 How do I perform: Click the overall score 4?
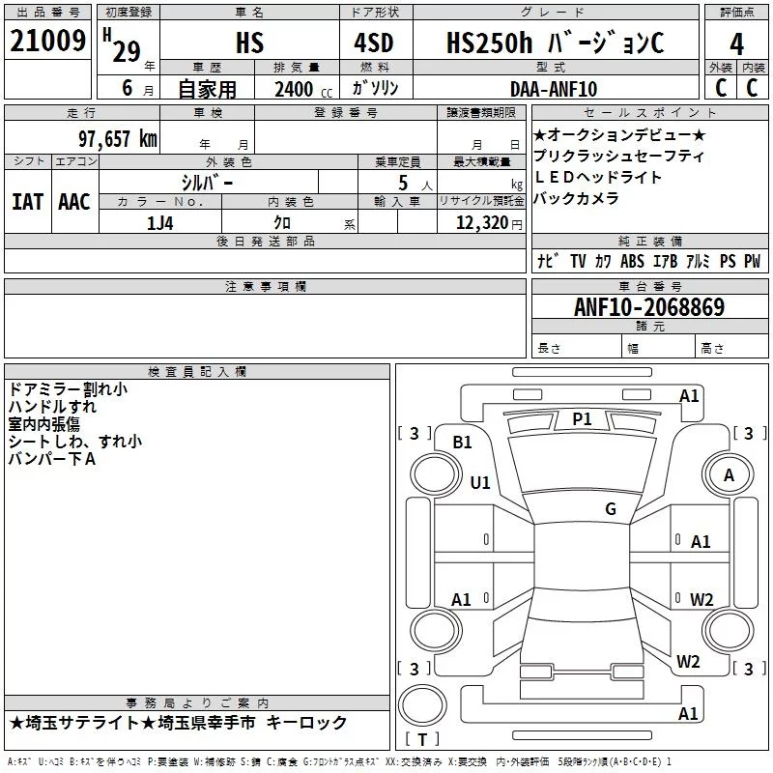pyautogui.click(x=736, y=44)
